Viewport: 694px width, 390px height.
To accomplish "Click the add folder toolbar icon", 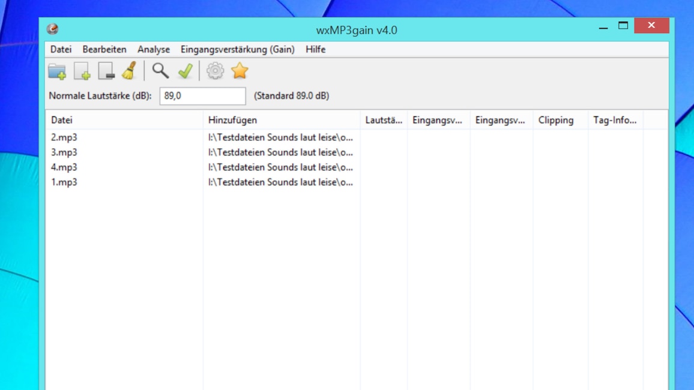I will (x=57, y=71).
